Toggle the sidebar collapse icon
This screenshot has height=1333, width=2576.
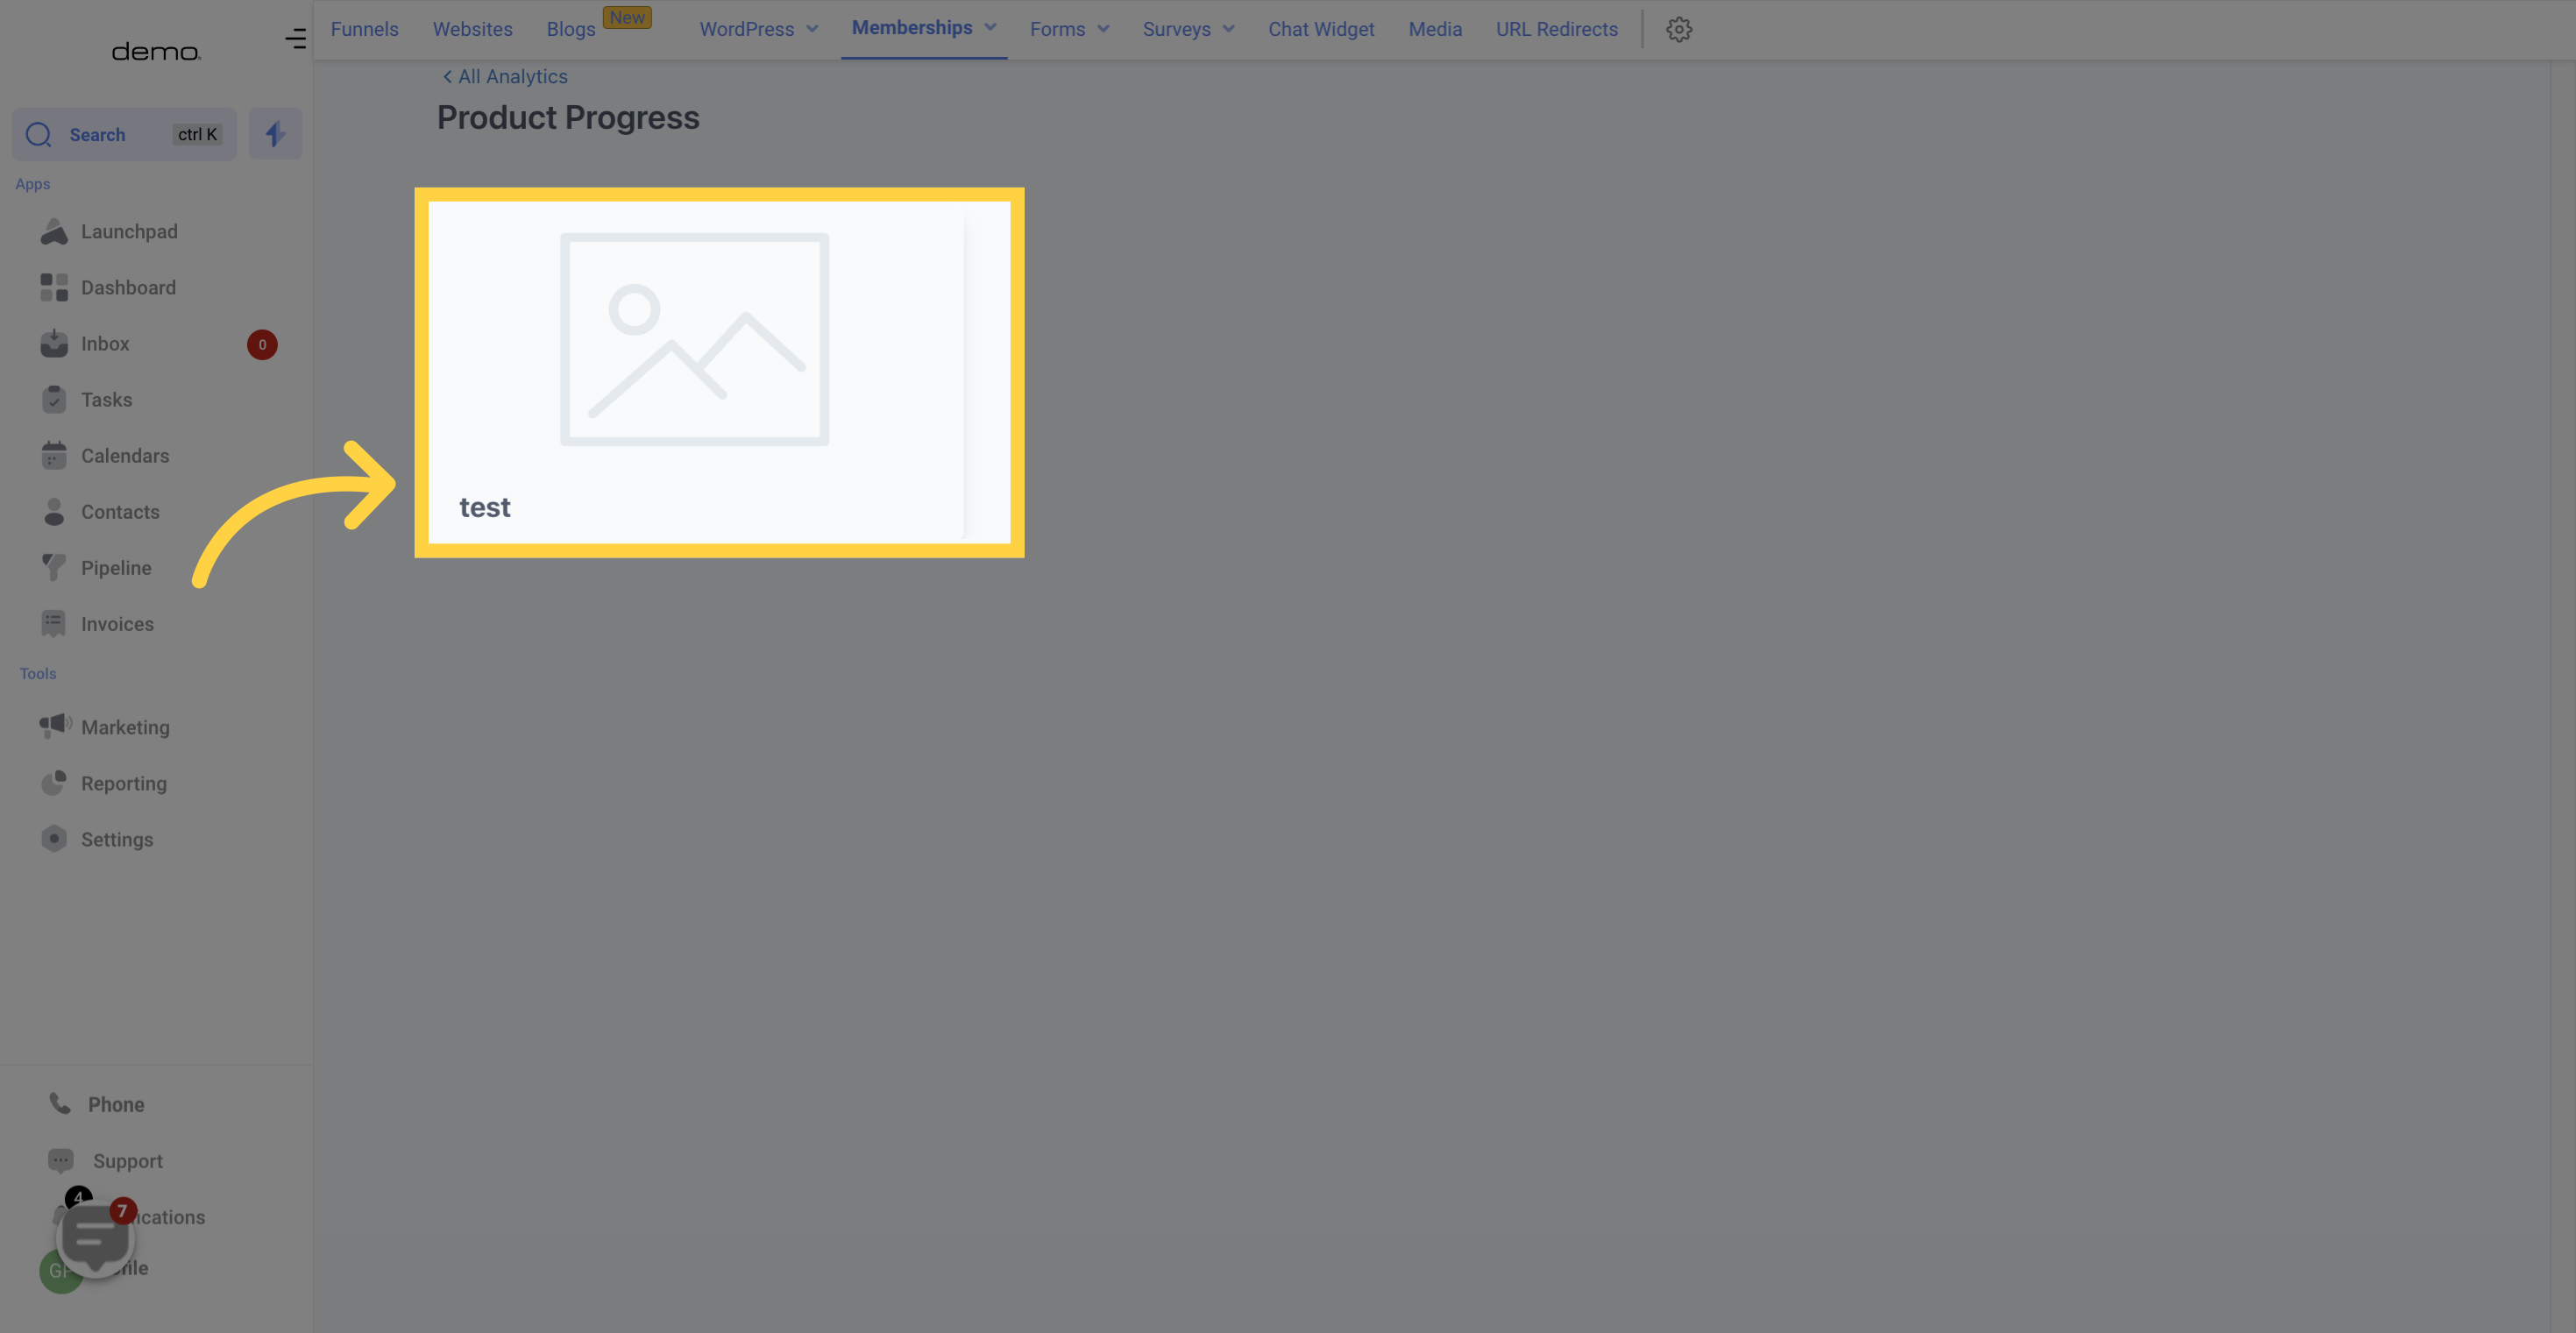[295, 38]
